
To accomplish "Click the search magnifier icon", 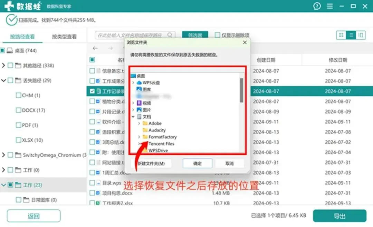I will (170, 35).
